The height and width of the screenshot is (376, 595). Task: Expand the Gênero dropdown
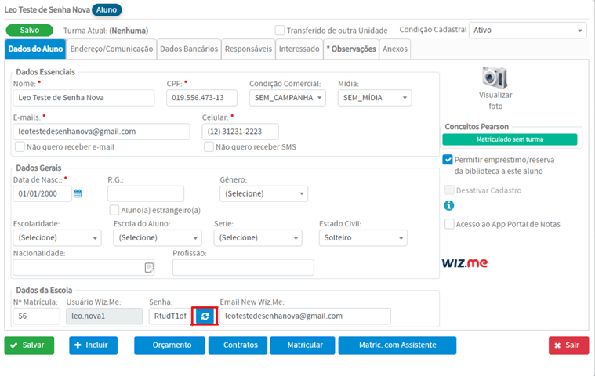point(263,193)
